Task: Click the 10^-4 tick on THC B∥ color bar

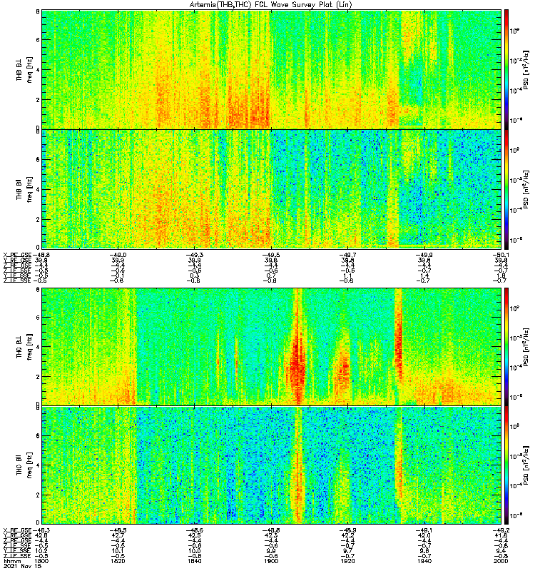Action: pyautogui.click(x=516, y=485)
